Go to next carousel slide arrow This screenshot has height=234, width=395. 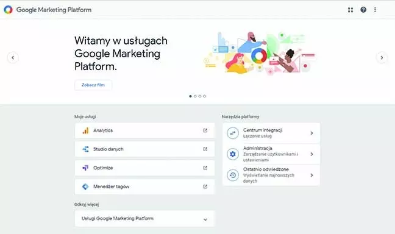click(382, 58)
